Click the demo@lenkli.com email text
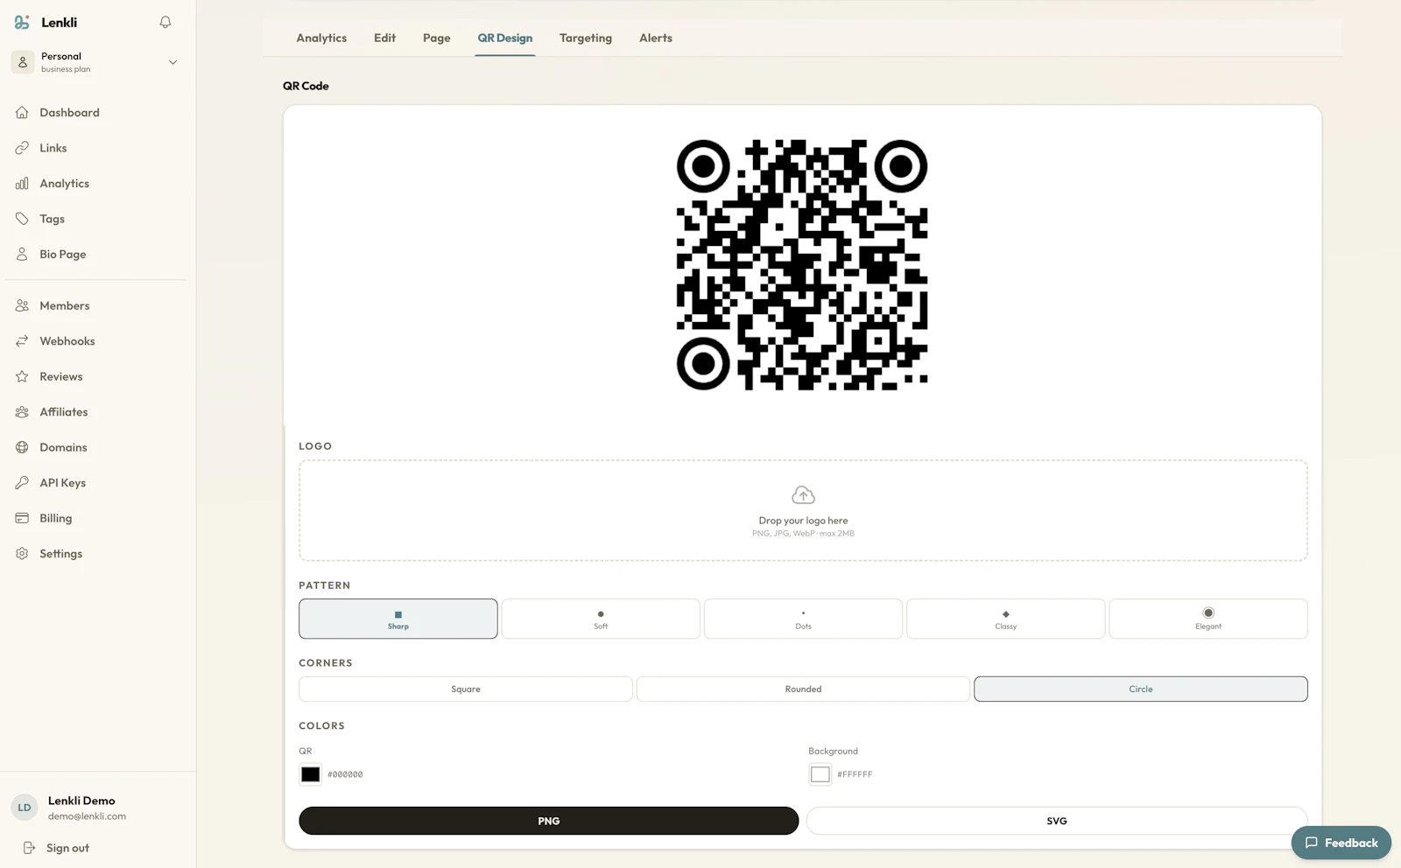This screenshot has height=868, width=1401. (x=87, y=816)
